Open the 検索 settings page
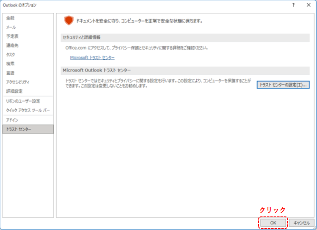 click(28, 64)
